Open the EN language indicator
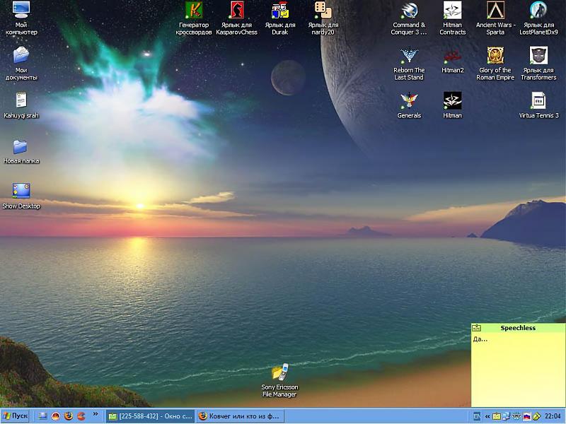The image size is (566, 424). 478,416
